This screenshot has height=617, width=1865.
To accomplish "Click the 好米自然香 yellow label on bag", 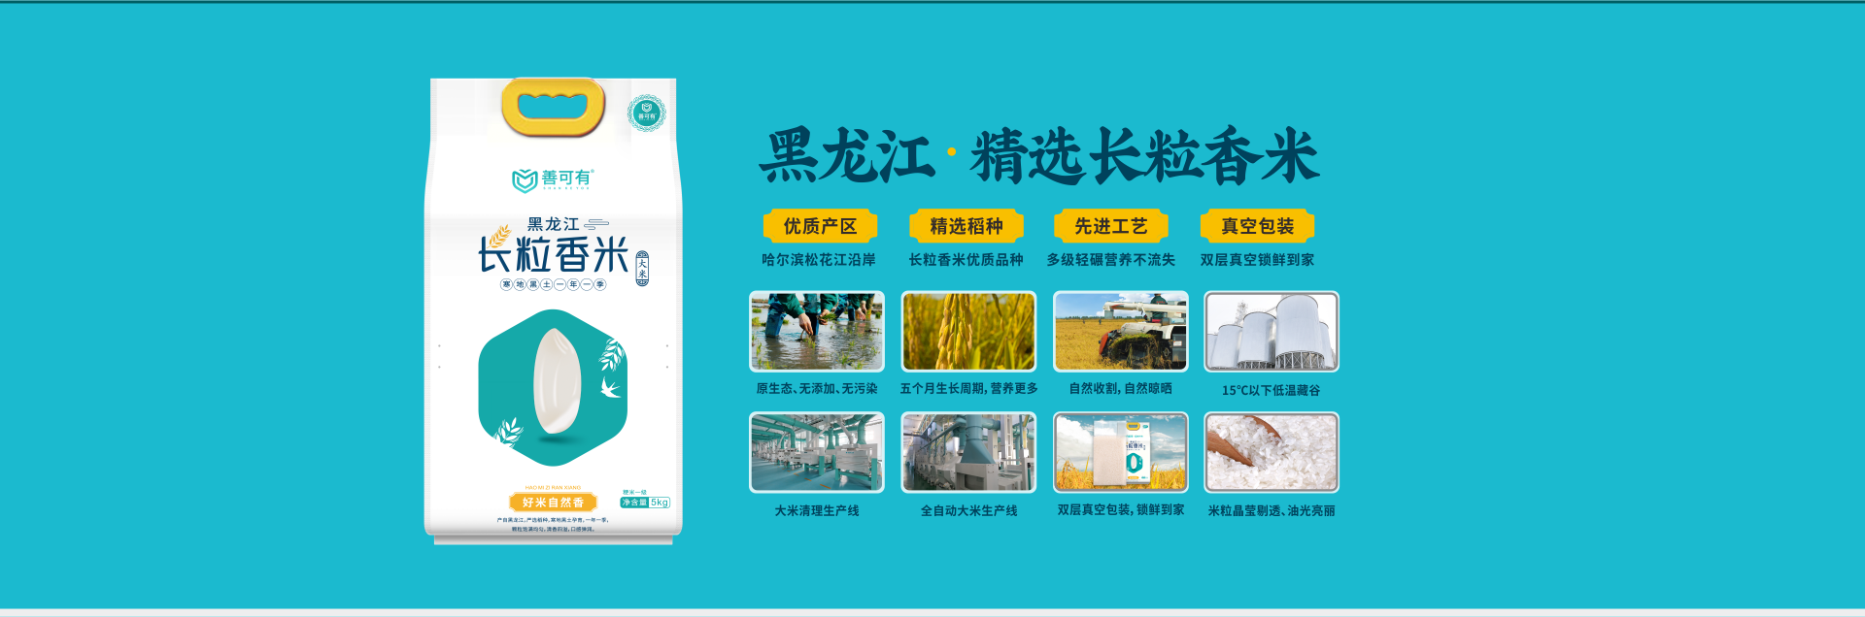I will 553,503.
